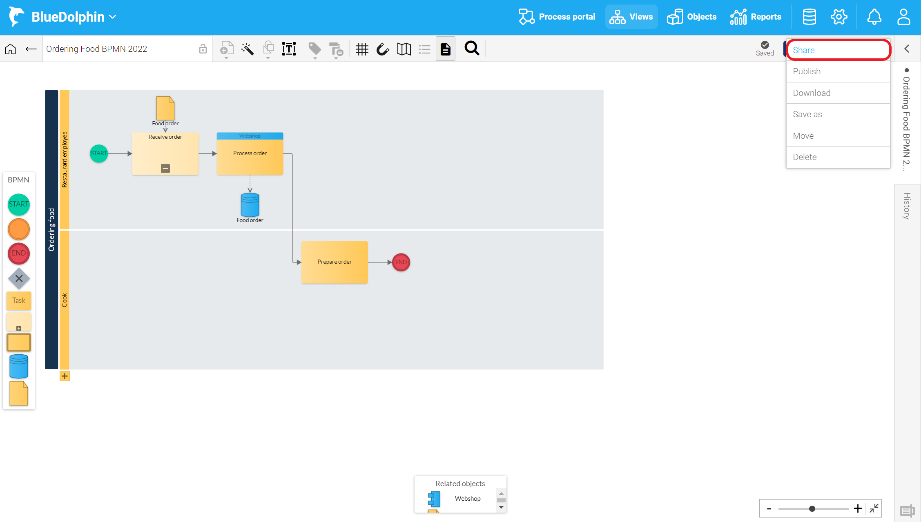Click the zoom slider handle
Image resolution: width=921 pixels, height=522 pixels.
click(x=812, y=509)
